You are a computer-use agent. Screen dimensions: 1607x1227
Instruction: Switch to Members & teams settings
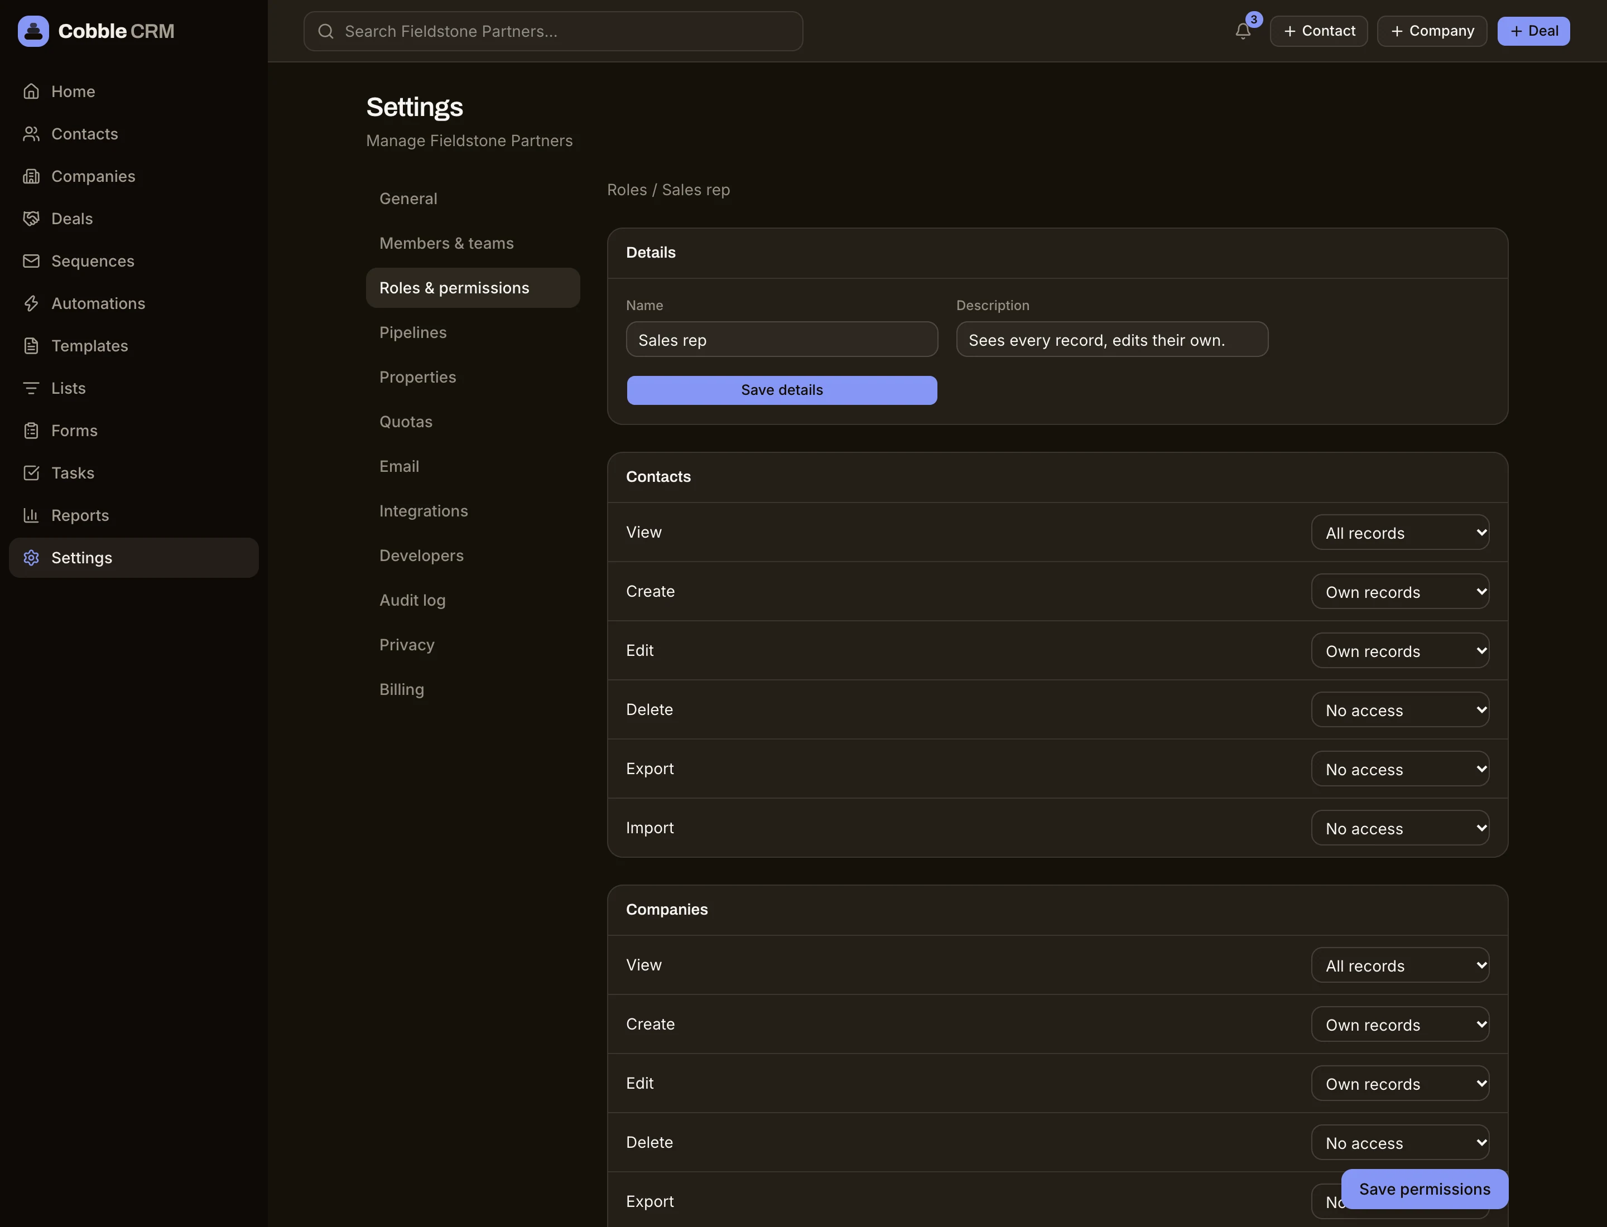(473, 243)
